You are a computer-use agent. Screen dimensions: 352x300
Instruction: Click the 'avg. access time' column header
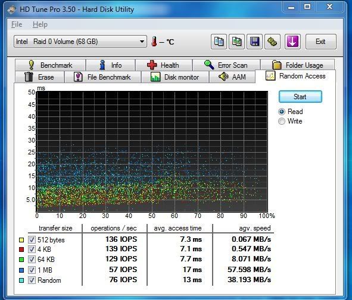click(x=177, y=228)
